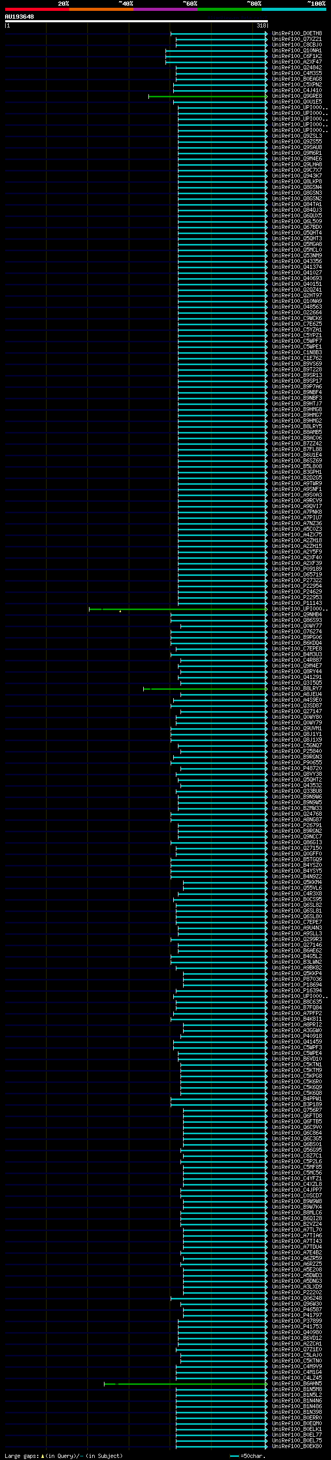This screenshot has width=331, height=1460.
Task: Click the red 20% color scale segment
Action: [x=37, y=9]
